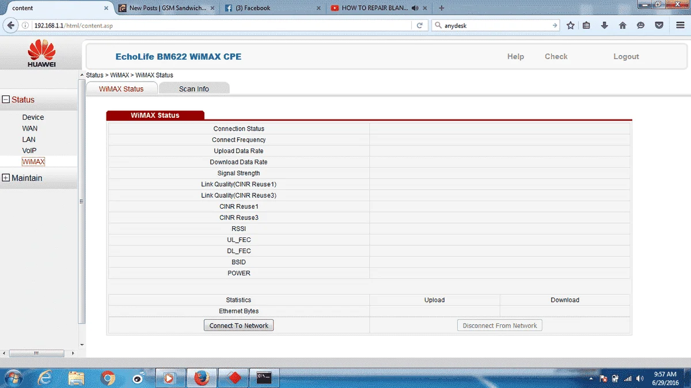Click the network signal tray icon

628,378
